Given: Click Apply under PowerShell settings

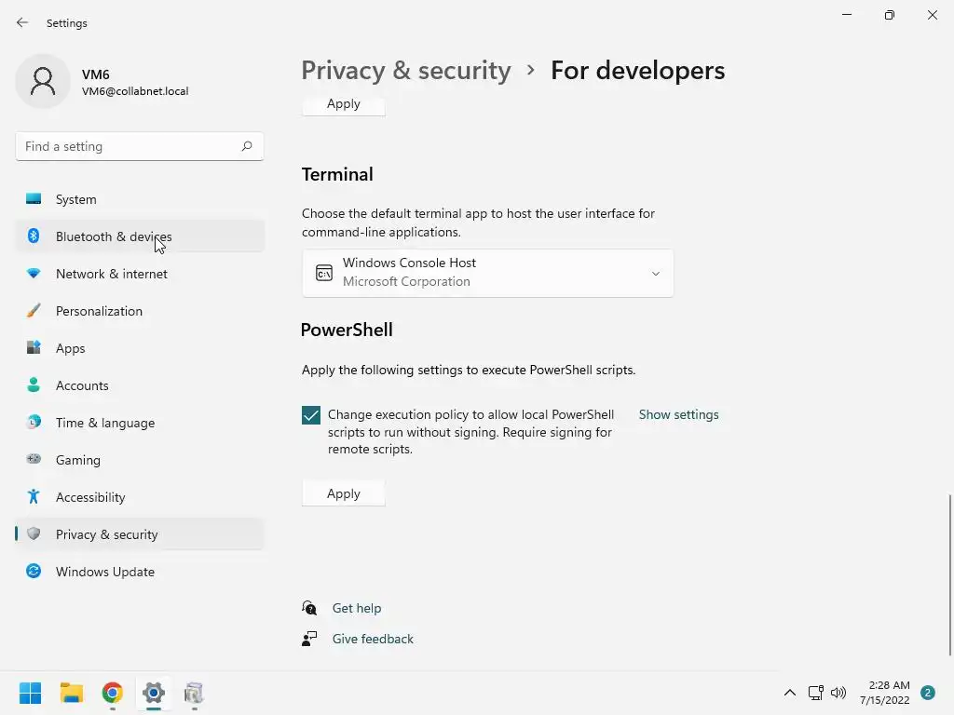Looking at the screenshot, I should pyautogui.click(x=343, y=493).
